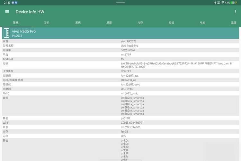
Task: Tap the 光线/距离传感器 row label
Action: [13, 80]
